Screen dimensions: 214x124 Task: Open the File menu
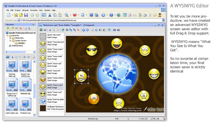[x=8, y=10]
